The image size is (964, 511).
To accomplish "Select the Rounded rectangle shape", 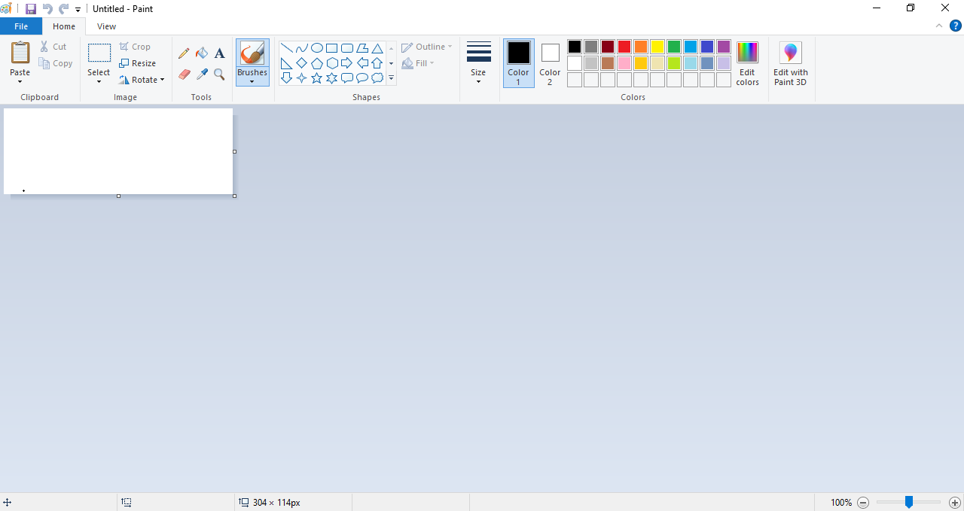I will coord(347,48).
